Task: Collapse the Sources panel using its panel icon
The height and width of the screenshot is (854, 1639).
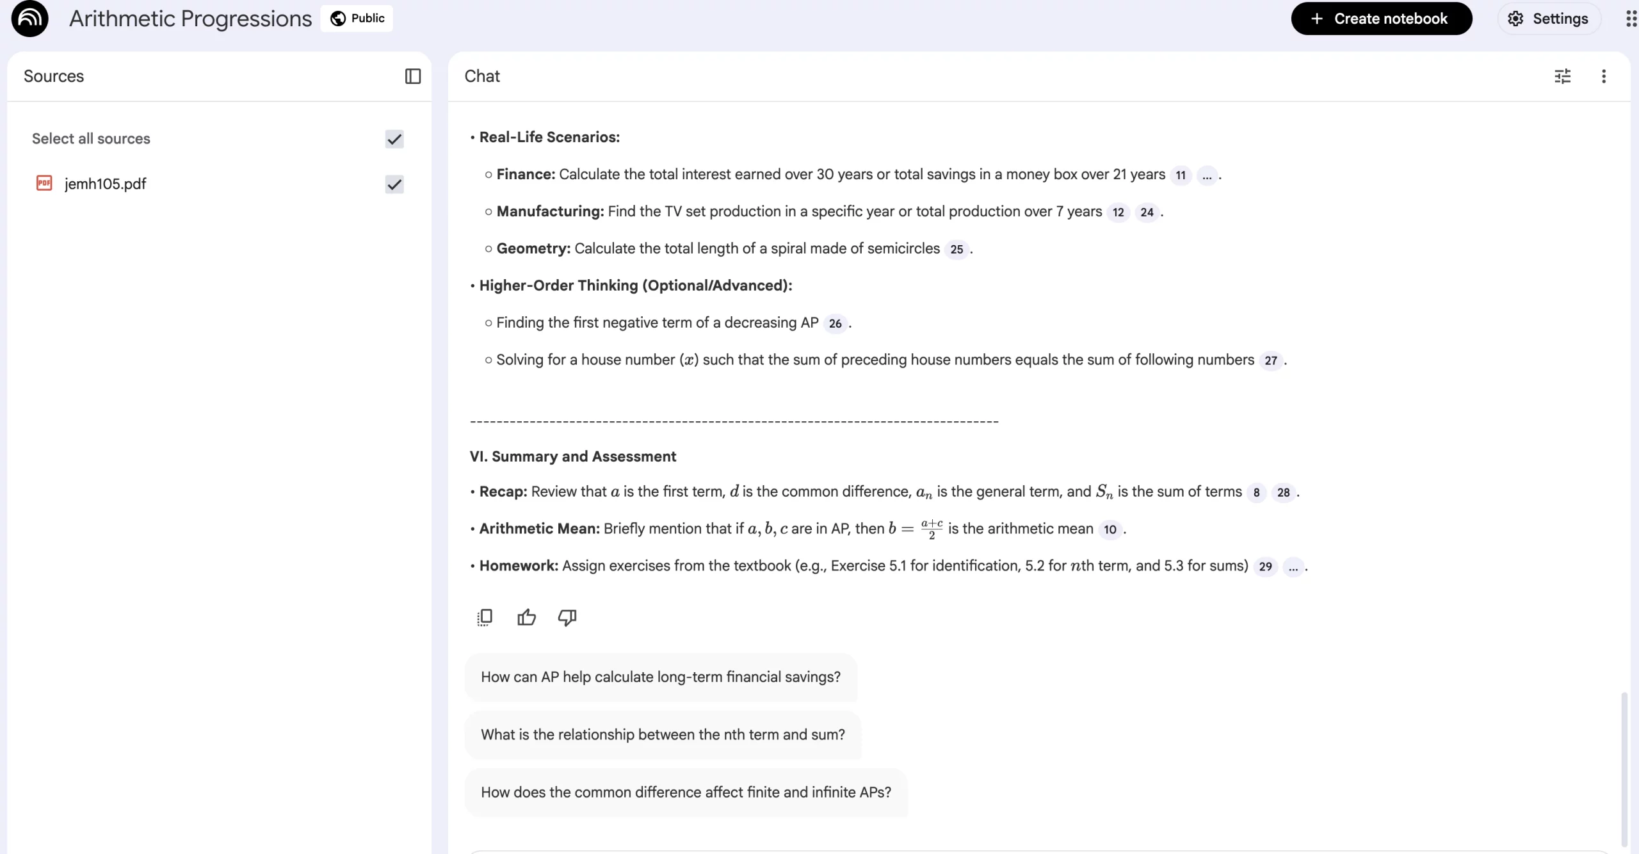Action: (x=412, y=76)
